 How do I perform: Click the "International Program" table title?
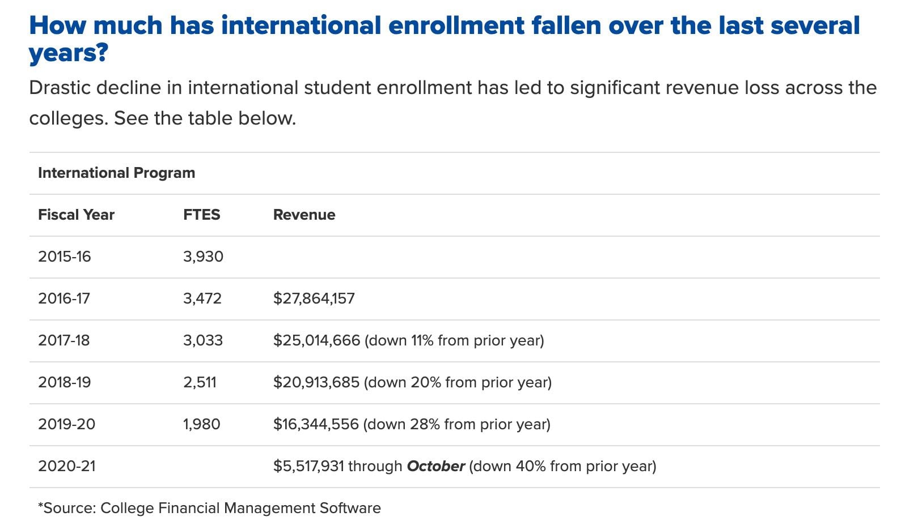tap(116, 173)
